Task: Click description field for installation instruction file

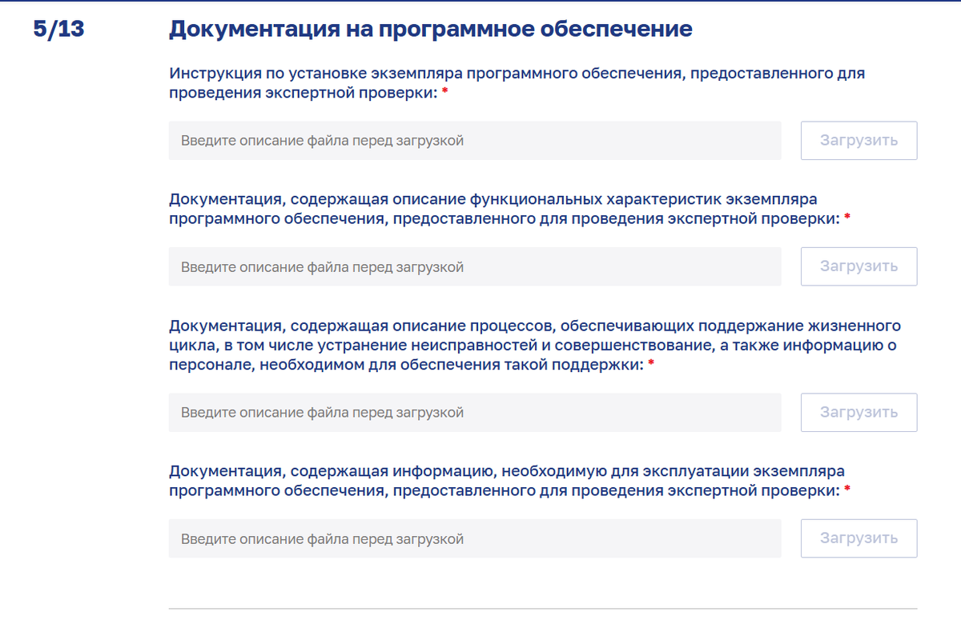Action: (x=475, y=141)
